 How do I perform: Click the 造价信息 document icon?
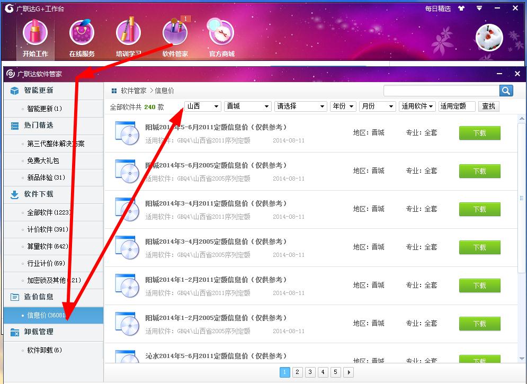(x=14, y=297)
